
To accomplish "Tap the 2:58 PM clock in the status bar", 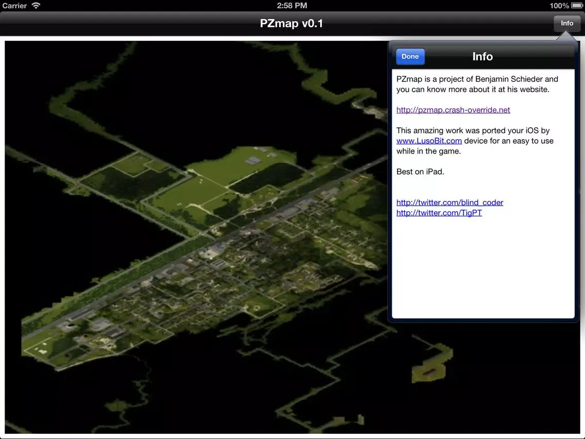I will (292, 6).
